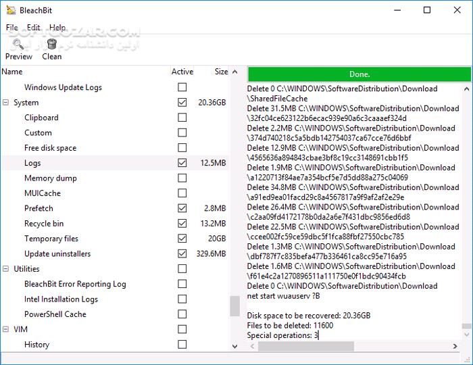The width and height of the screenshot is (473, 365).
Task: Uncheck the Temporary files checkbox
Action: coord(182,239)
